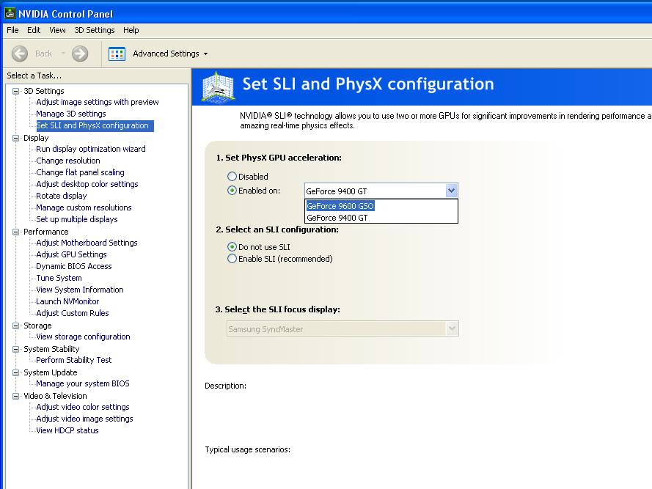Screen dimensions: 652x489
Task: Open Perform Stability Test
Action: point(73,360)
